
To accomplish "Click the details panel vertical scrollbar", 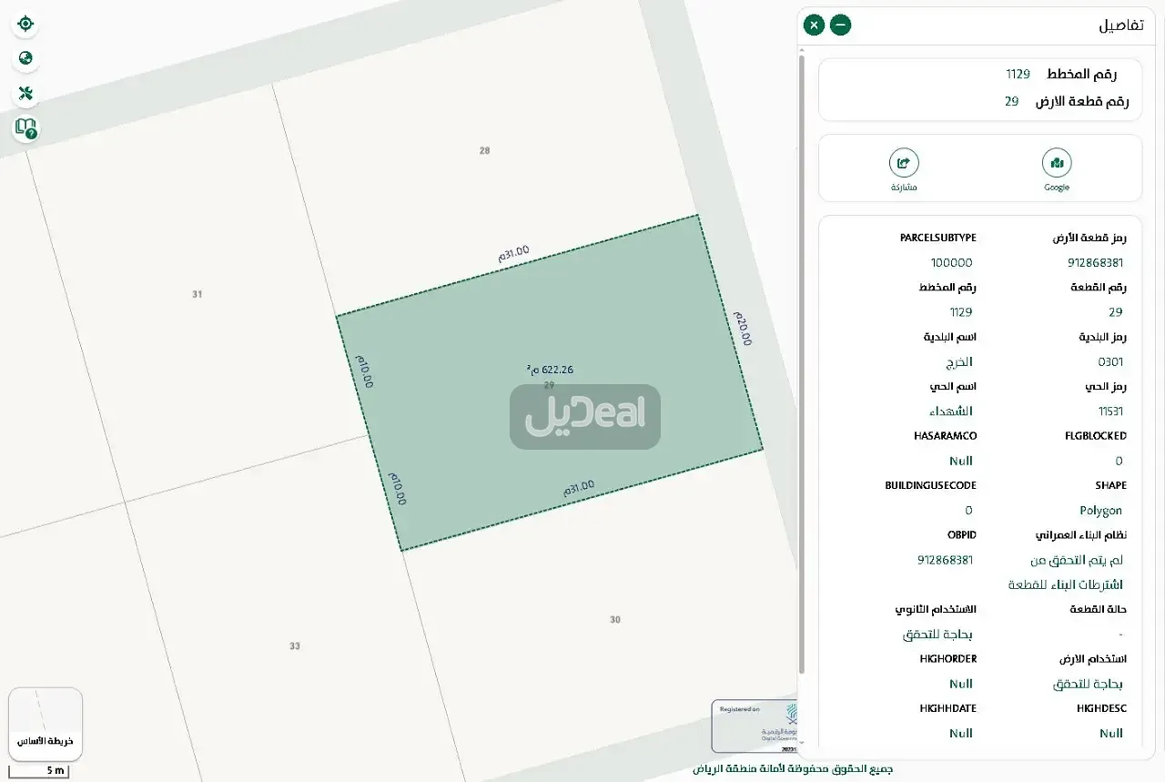I will (802, 364).
